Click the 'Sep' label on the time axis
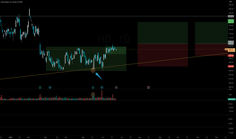The width and height of the screenshot is (236, 139). pyautogui.click(x=160, y=137)
